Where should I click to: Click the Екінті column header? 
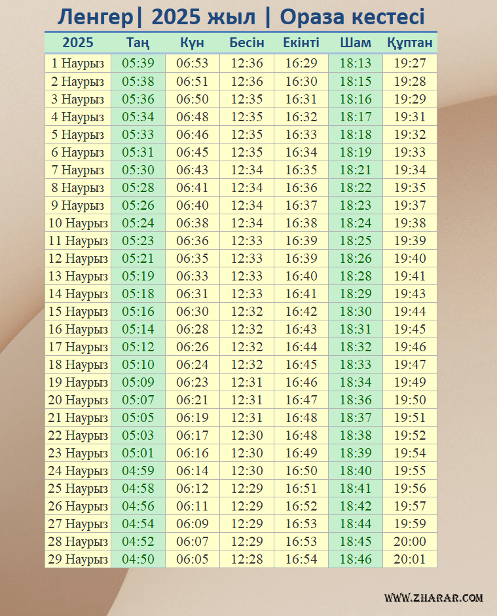[301, 43]
